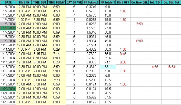Select the 3:00 PM time-out cell
This screenshot has width=181, height=105.
tap(40, 102)
